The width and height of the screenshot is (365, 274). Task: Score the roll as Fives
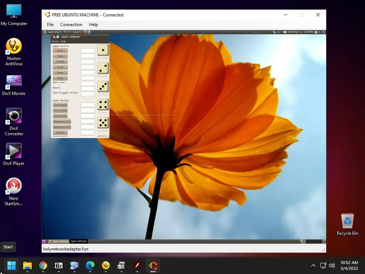tap(60, 73)
